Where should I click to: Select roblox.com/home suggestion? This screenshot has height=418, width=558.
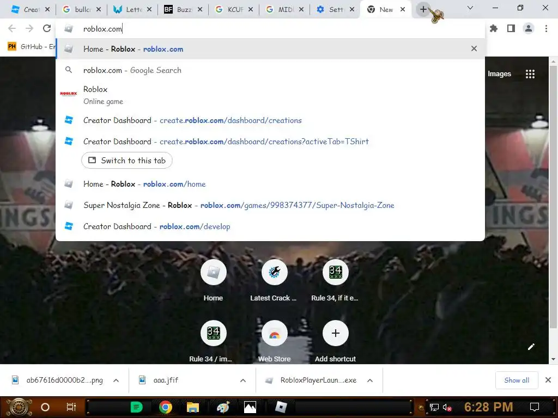(x=270, y=184)
